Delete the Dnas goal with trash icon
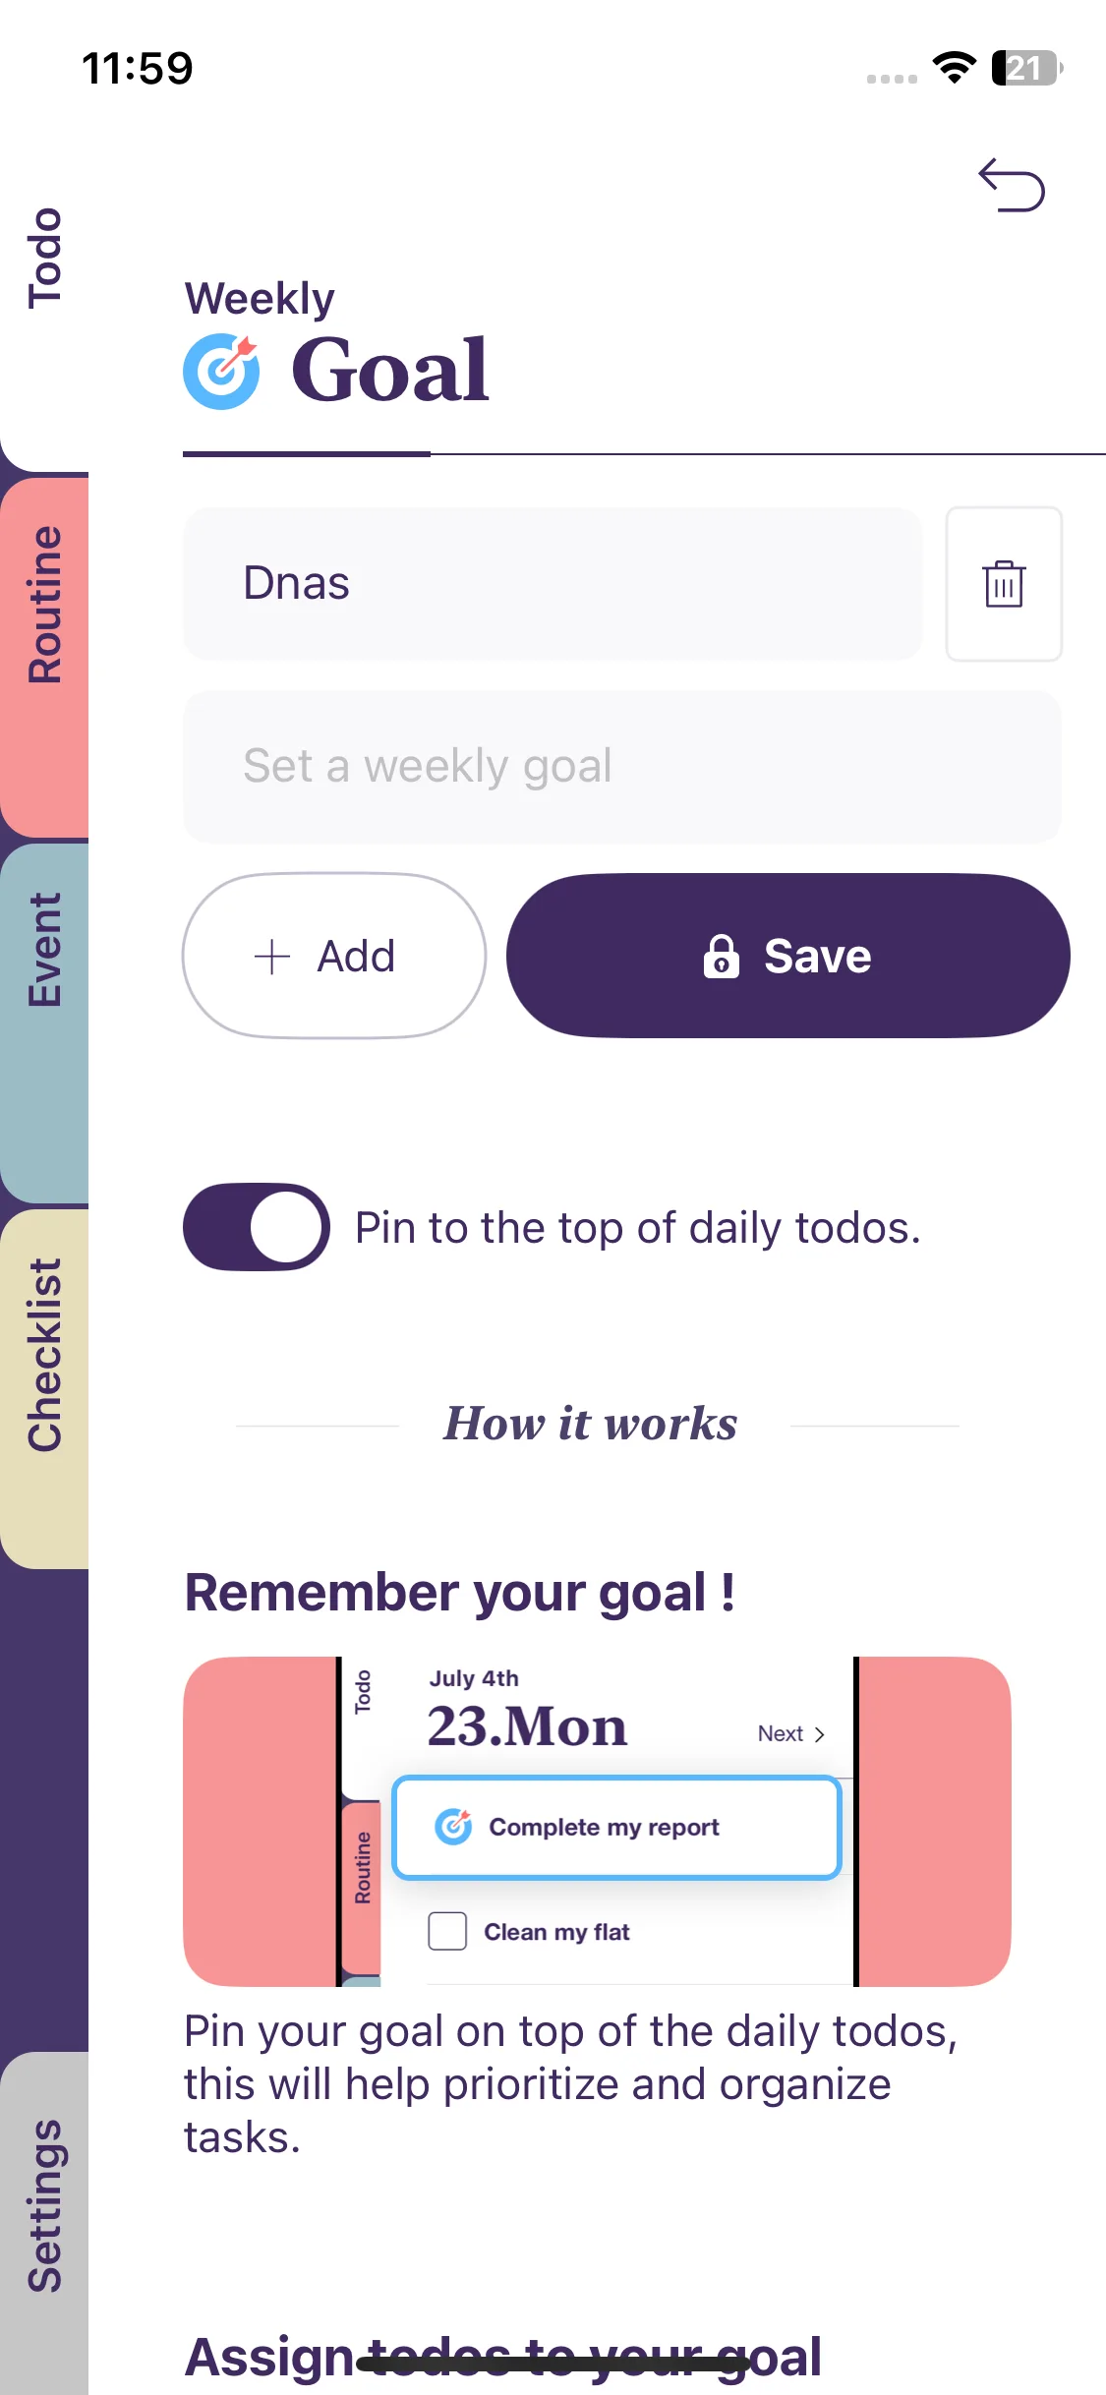 [1004, 584]
